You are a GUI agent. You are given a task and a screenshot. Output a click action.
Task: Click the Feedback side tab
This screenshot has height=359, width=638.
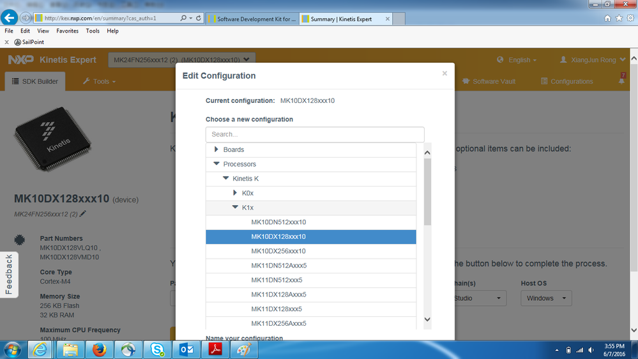pyautogui.click(x=9, y=275)
